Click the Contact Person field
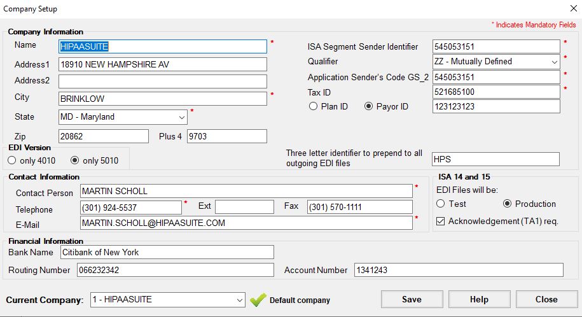The height and width of the screenshot is (317, 582). pyautogui.click(x=246, y=191)
